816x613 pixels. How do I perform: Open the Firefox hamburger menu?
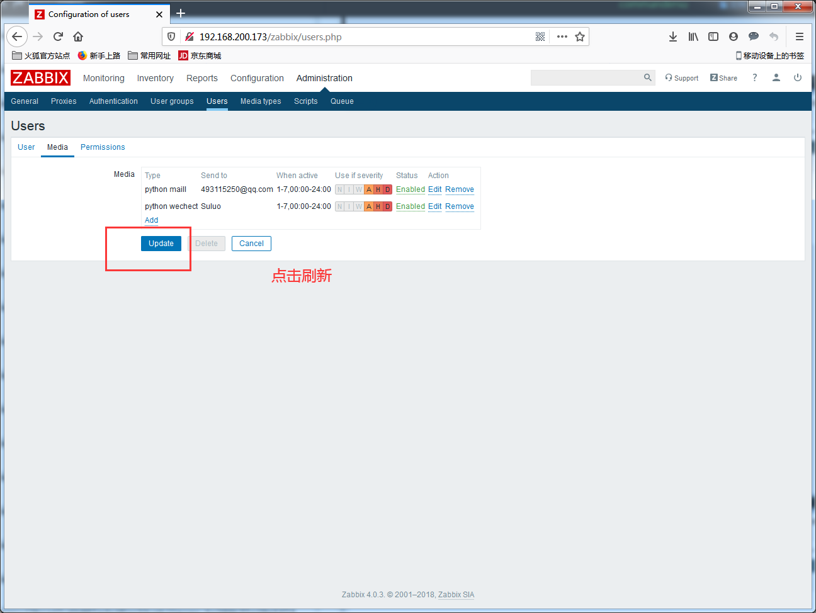coord(800,37)
